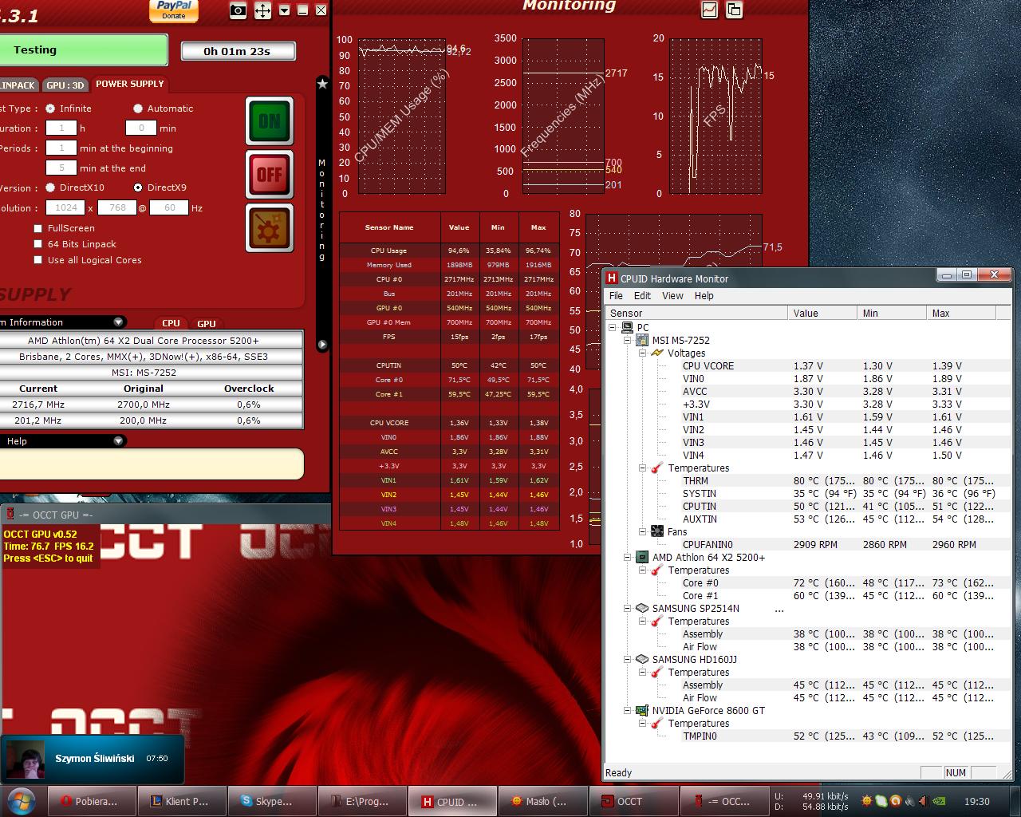Image resolution: width=1021 pixels, height=817 pixels.
Task: Select the Automatic test type radio
Action: (138, 109)
